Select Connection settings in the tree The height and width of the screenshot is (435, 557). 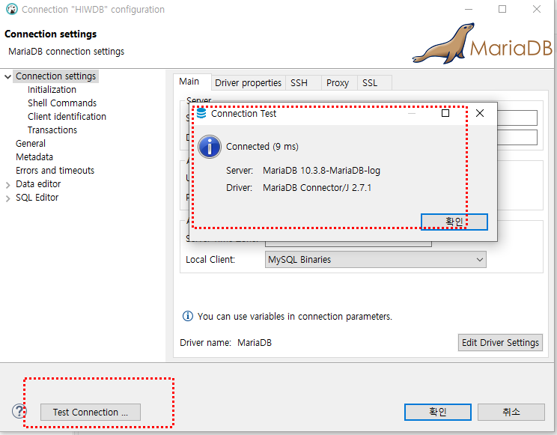pos(55,76)
